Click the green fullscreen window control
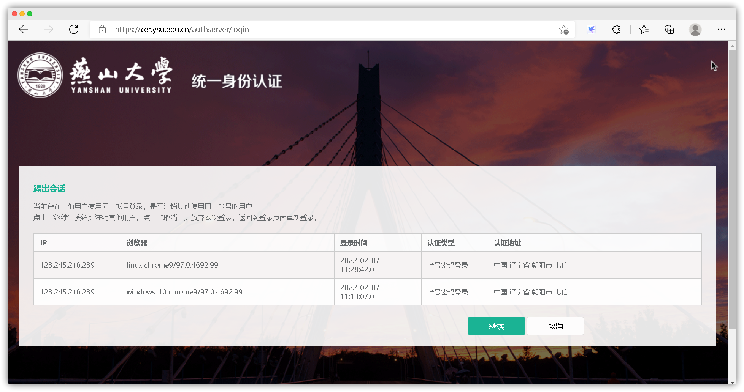This screenshot has height=392, width=744. click(30, 13)
